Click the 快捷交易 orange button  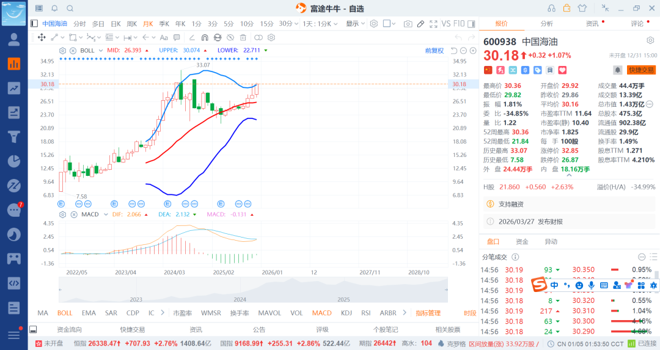642,70
